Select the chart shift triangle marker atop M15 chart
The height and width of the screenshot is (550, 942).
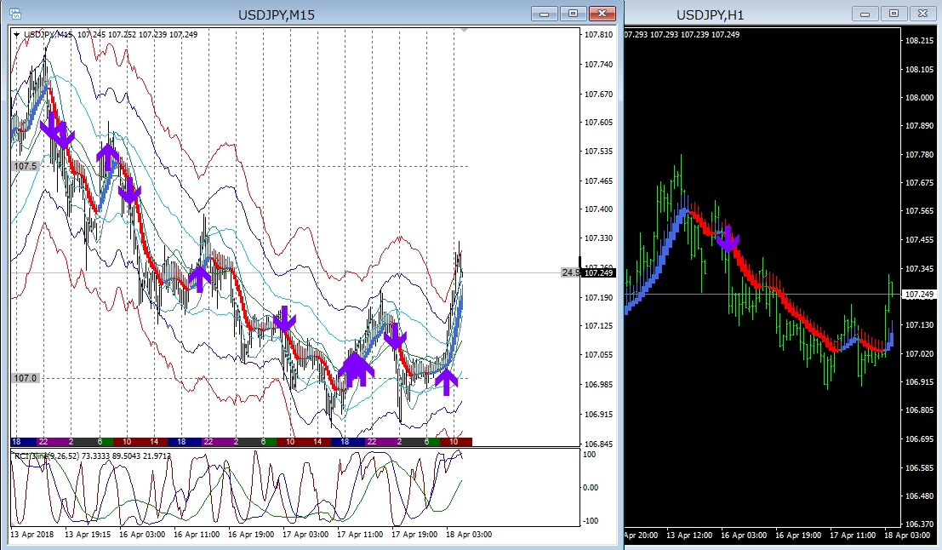click(464, 30)
